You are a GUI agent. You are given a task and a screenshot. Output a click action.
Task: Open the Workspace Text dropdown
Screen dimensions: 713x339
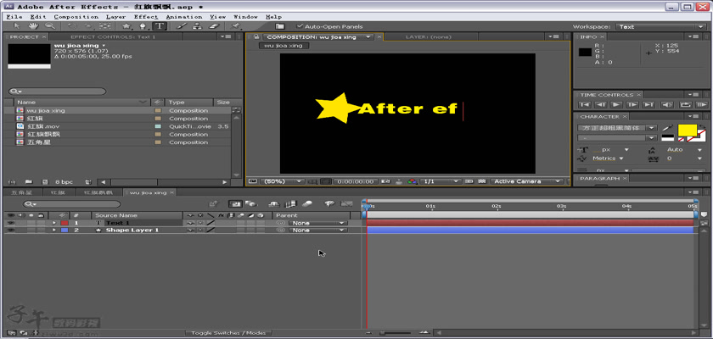coord(660,27)
